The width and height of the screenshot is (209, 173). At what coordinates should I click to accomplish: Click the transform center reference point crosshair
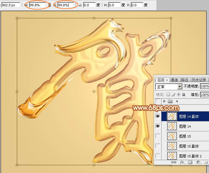pyautogui.click(x=94, y=91)
